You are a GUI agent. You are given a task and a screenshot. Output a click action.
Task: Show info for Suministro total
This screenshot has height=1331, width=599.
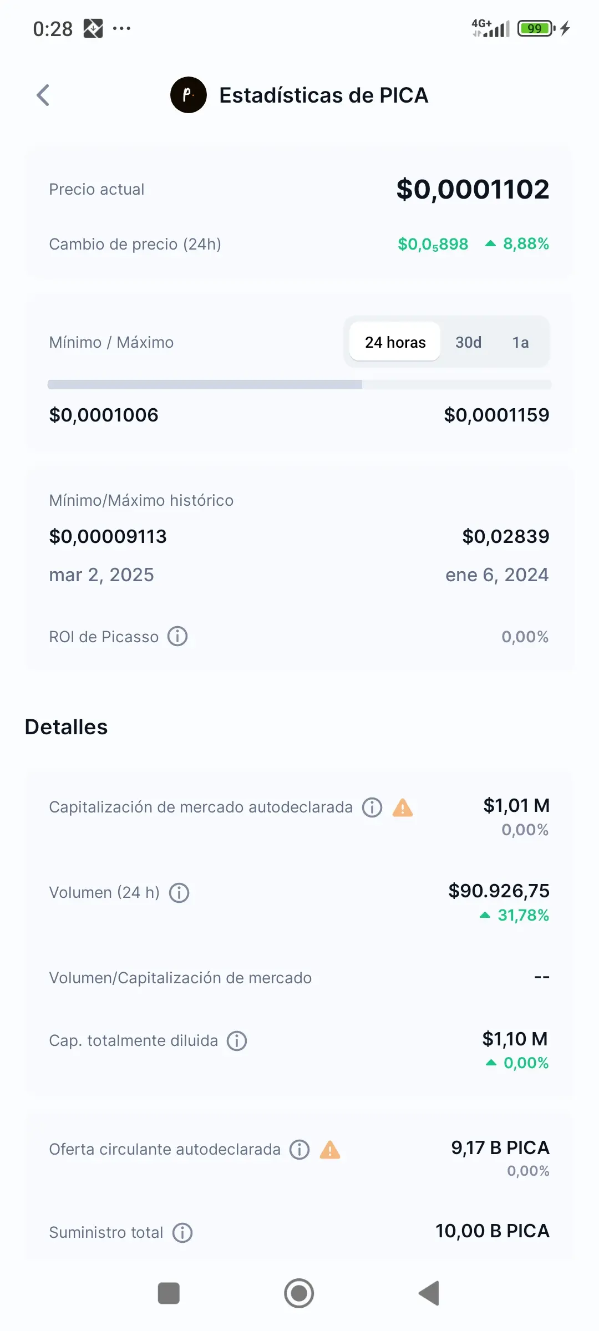tap(182, 1233)
